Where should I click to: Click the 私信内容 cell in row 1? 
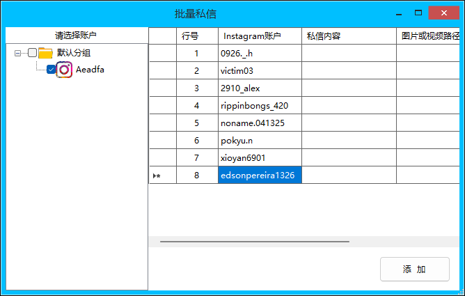[x=349, y=54]
